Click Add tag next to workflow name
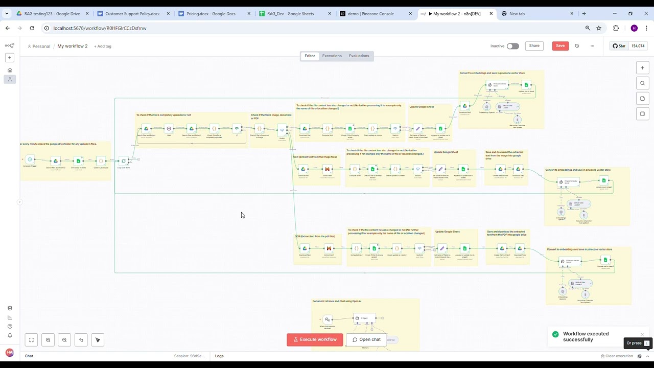Image resolution: width=654 pixels, height=368 pixels. pos(103,47)
